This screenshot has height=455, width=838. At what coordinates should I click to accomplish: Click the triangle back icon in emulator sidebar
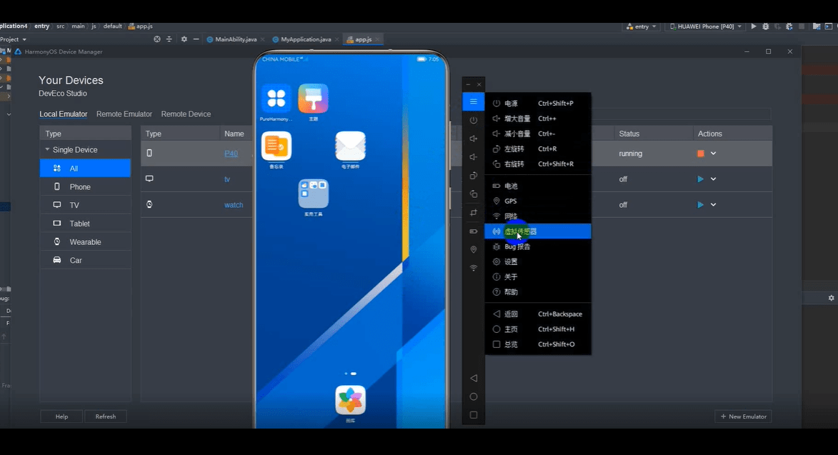[x=473, y=378]
